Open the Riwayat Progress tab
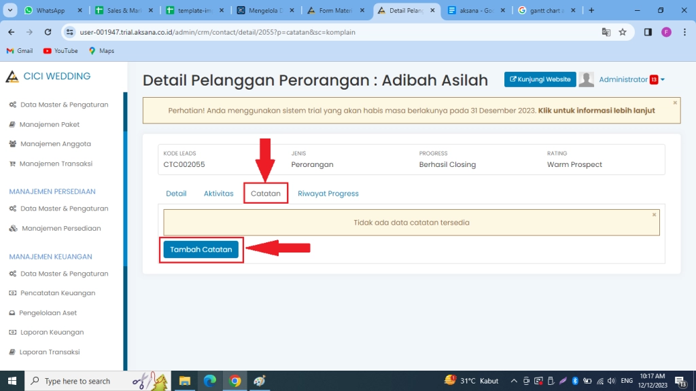696x391 pixels. pos(328,193)
